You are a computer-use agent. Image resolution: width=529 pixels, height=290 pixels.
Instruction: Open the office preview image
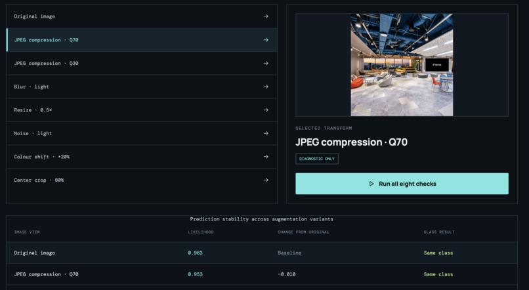(402, 65)
